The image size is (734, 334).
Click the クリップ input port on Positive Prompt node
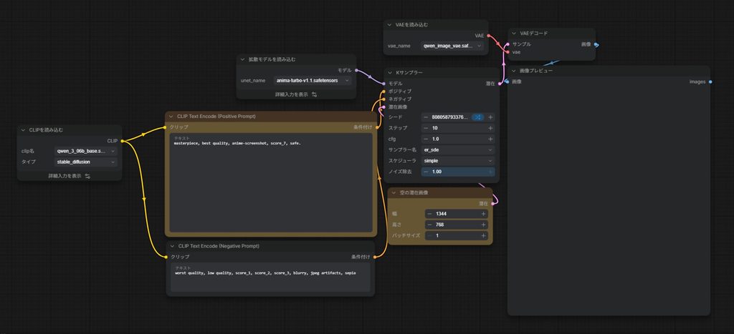point(166,127)
